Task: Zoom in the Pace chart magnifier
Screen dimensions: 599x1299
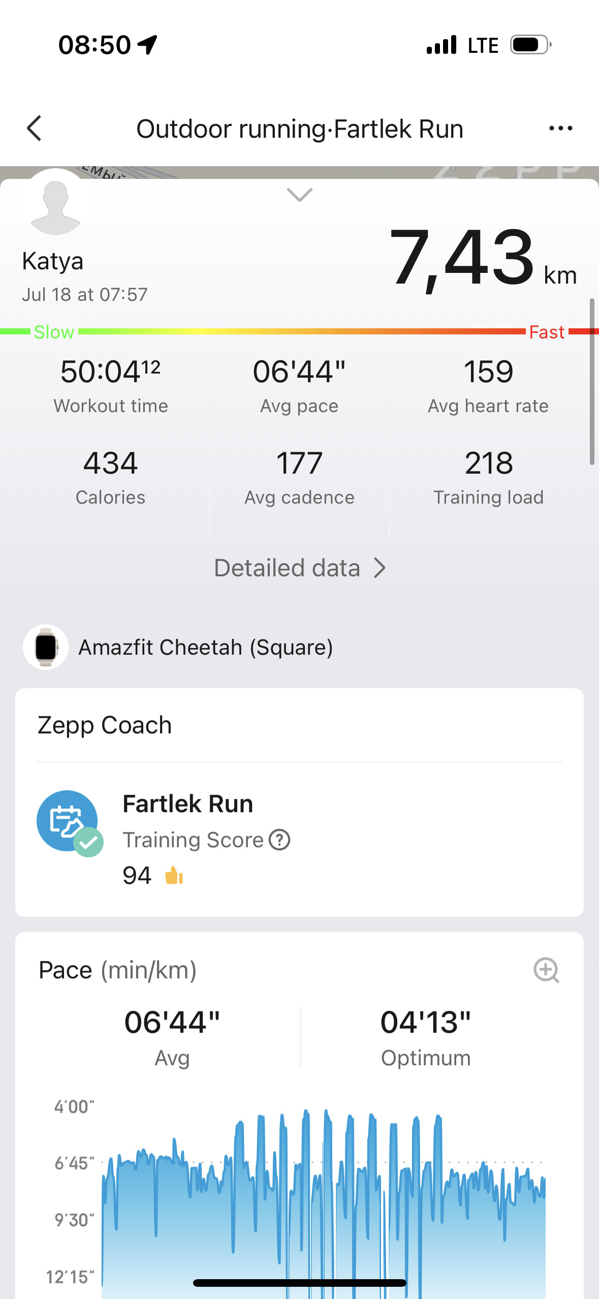Action: coord(546,970)
